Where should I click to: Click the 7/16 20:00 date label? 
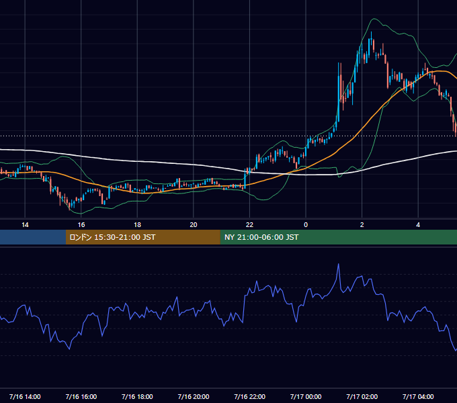194,396
